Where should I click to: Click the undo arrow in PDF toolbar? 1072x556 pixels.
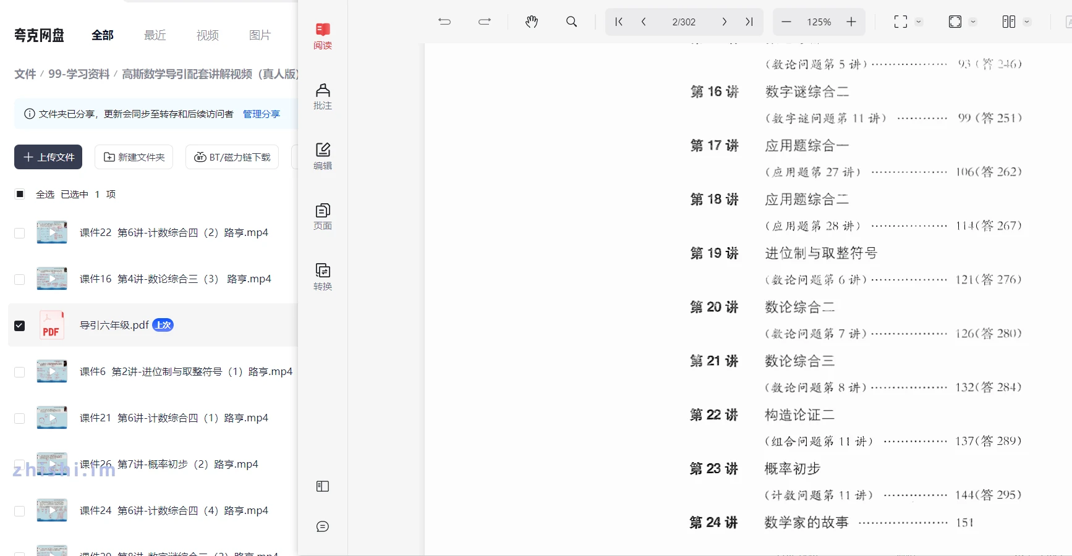coord(445,22)
